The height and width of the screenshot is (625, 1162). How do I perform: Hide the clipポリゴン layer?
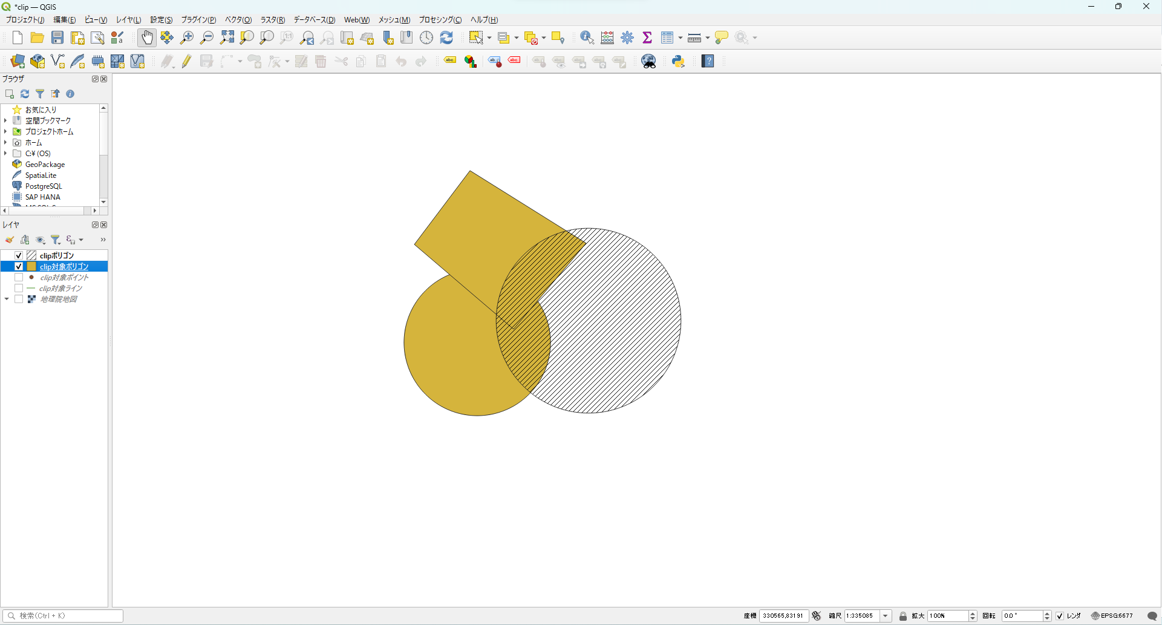click(x=19, y=255)
